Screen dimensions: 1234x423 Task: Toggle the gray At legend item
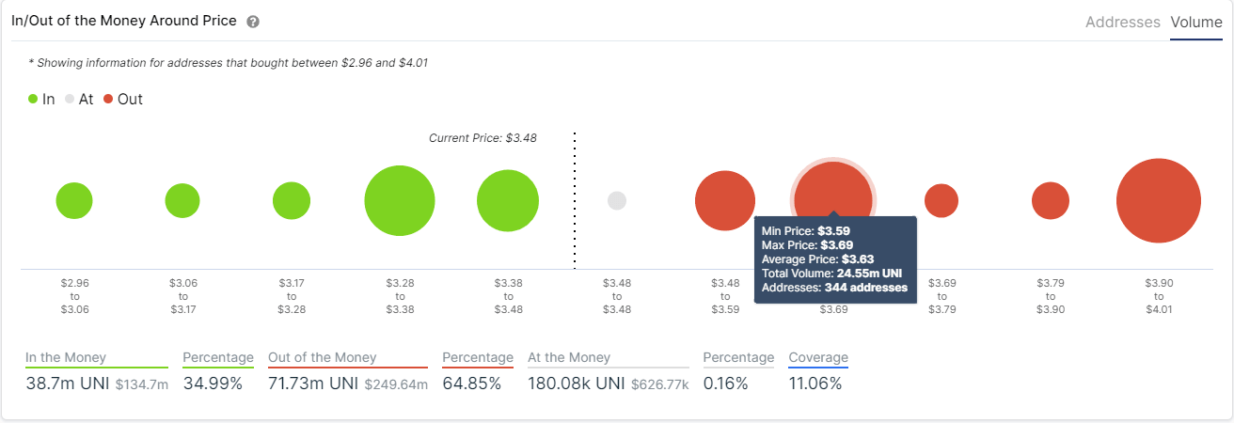(79, 99)
